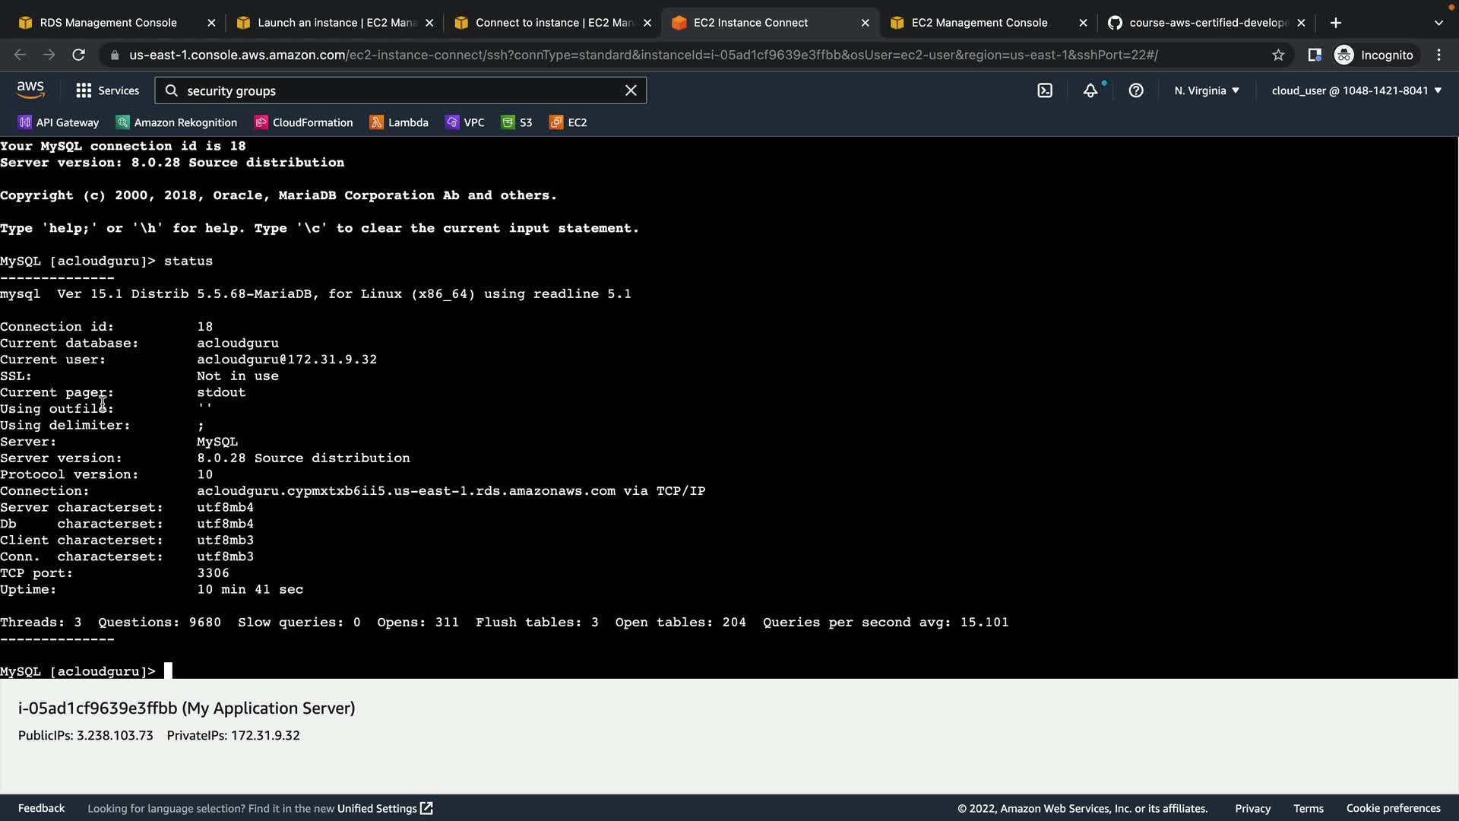
Task: Bookmark this page with star icon
Action: (1278, 55)
